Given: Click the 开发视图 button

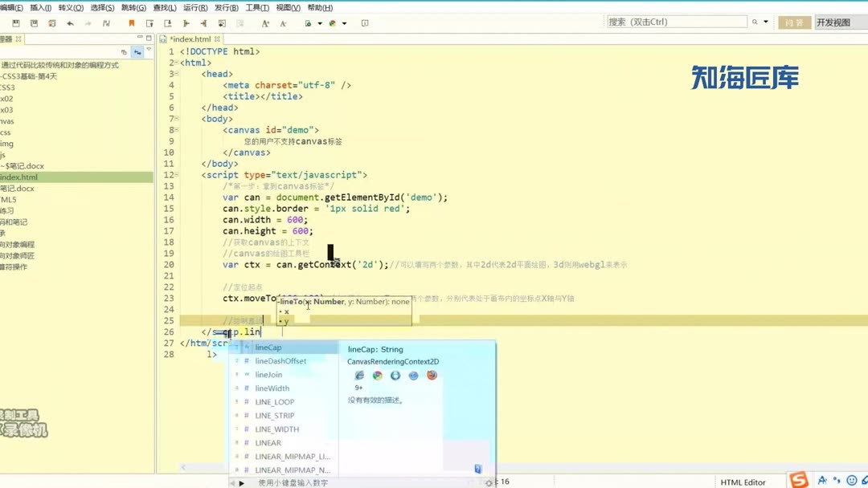Looking at the screenshot, I should [x=834, y=22].
